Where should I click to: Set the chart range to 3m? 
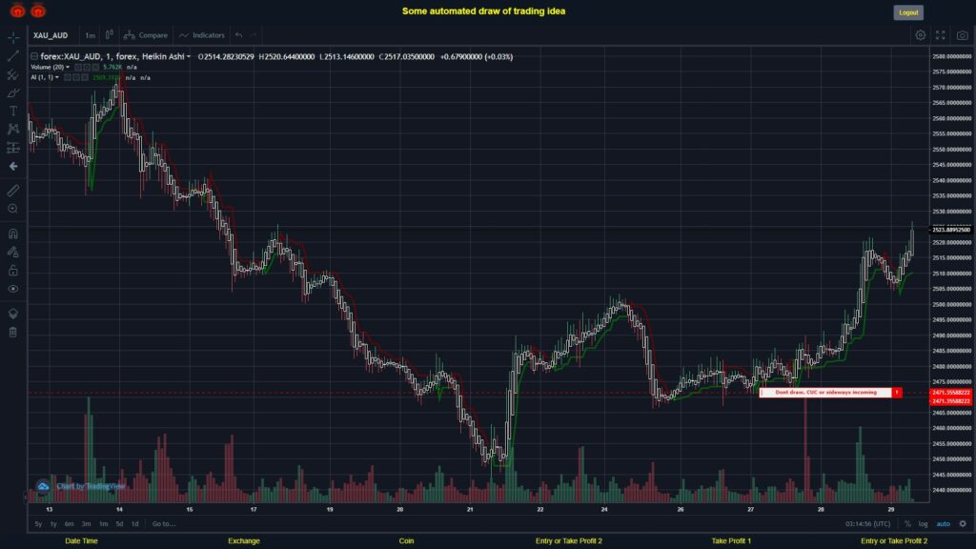87,524
